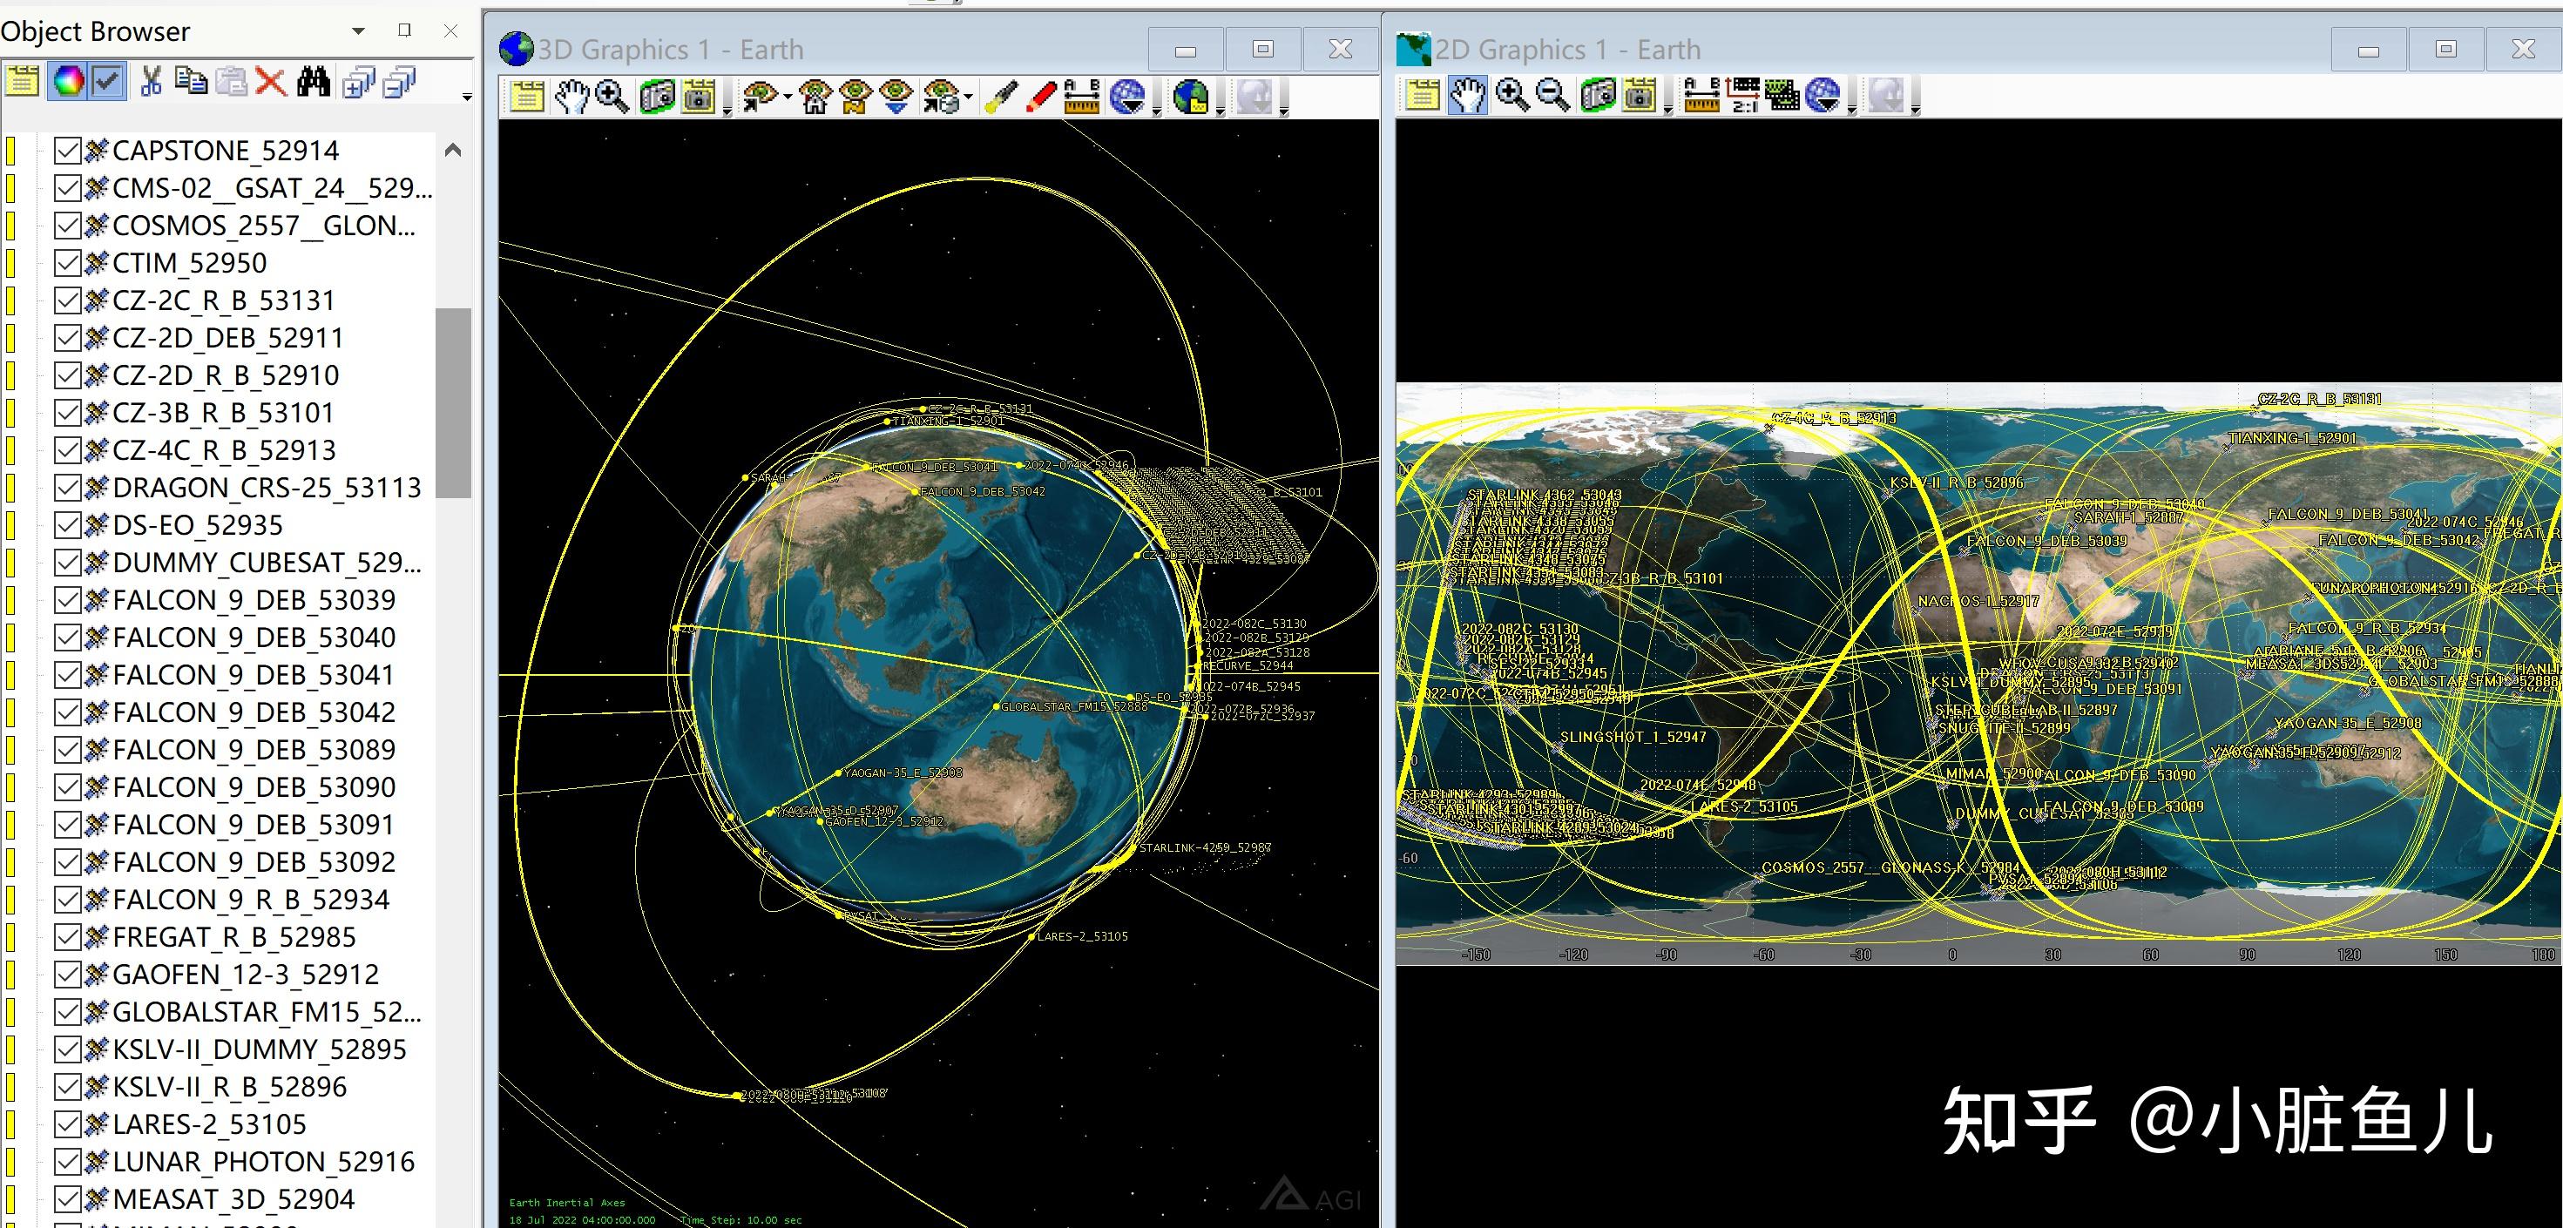
Task: Select the magnifier Zoom tool in 3D Graphics toolbar
Action: [612, 98]
